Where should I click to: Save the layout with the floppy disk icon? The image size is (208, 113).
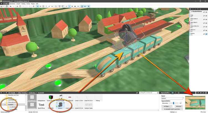[x=1, y=6]
